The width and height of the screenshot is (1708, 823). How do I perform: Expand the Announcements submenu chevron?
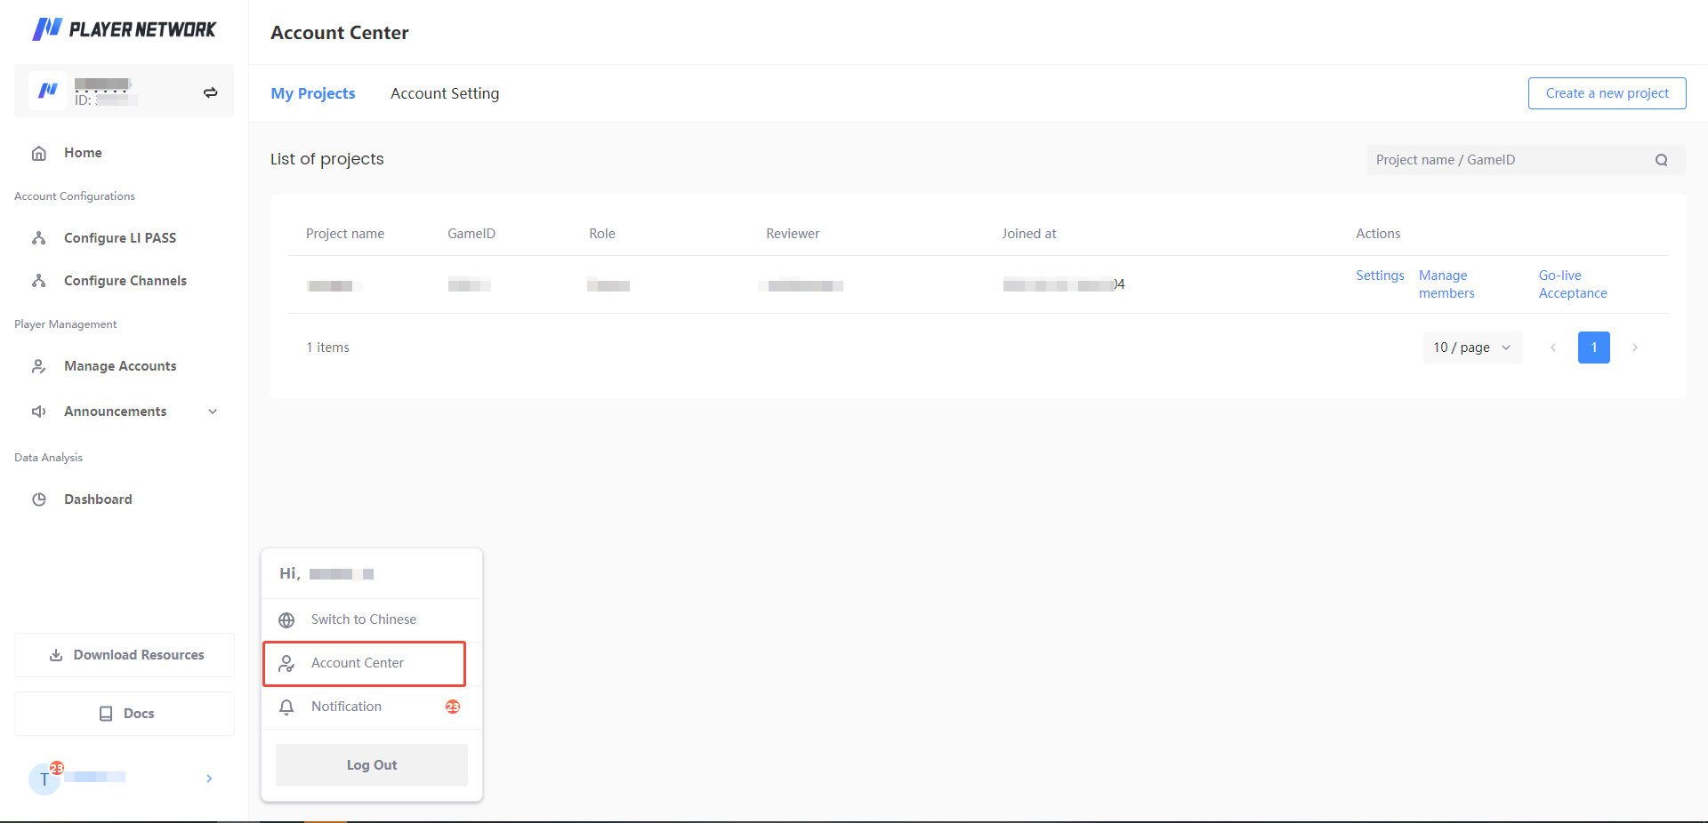[213, 411]
